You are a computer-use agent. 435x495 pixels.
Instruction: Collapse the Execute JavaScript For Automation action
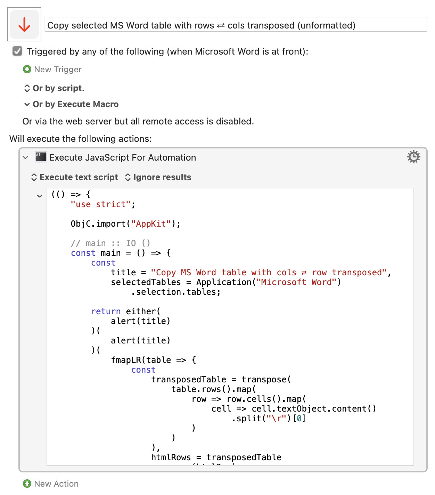point(25,157)
